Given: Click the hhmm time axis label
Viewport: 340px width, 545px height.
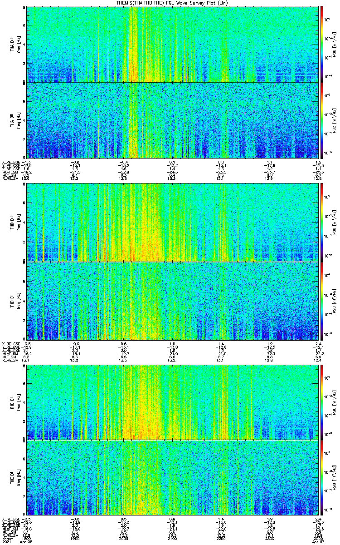Looking at the screenshot, I should click(x=7, y=539).
